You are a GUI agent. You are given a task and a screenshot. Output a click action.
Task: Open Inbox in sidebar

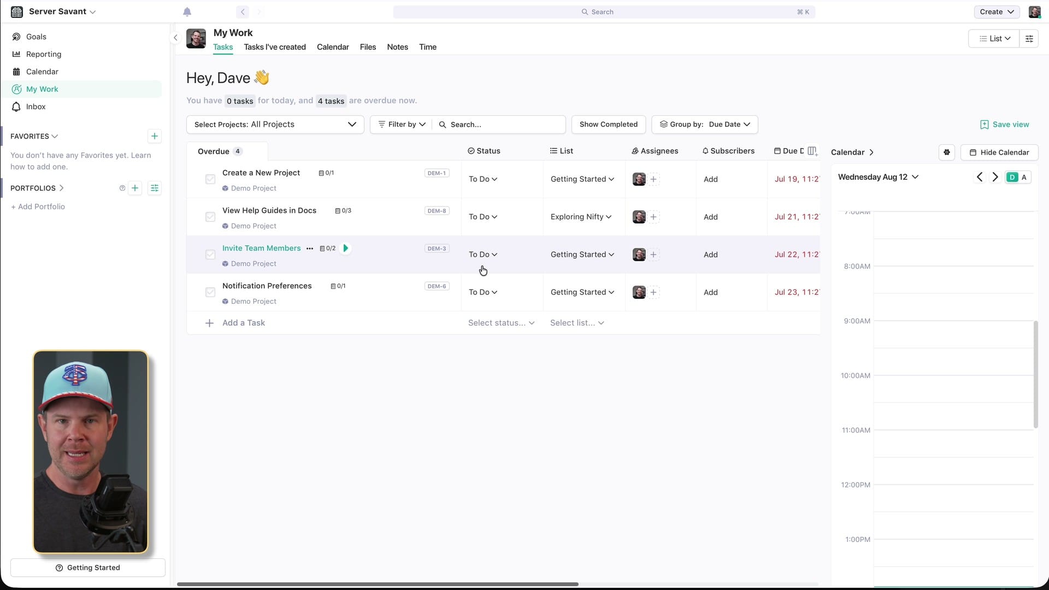tap(36, 107)
